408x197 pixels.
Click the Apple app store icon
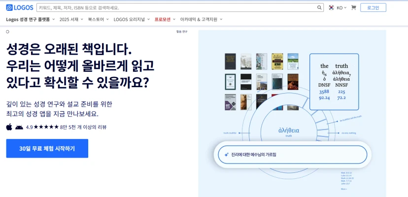(9, 127)
